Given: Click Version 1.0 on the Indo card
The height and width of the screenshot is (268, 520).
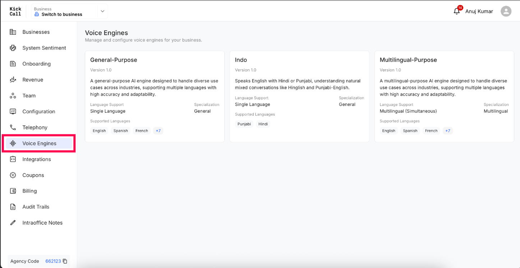Looking at the screenshot, I should point(245,70).
